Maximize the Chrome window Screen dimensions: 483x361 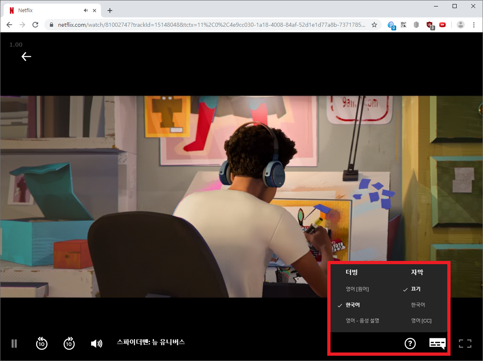(x=454, y=6)
